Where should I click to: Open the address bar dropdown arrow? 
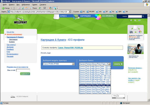70,12
